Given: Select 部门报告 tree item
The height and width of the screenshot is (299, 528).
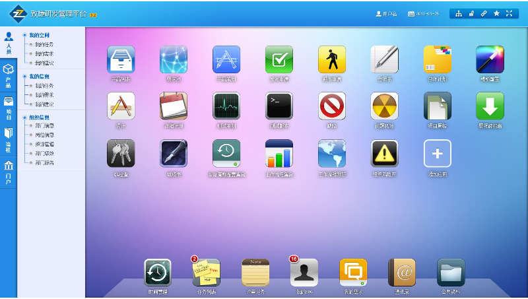Looking at the screenshot, I should [44, 162].
